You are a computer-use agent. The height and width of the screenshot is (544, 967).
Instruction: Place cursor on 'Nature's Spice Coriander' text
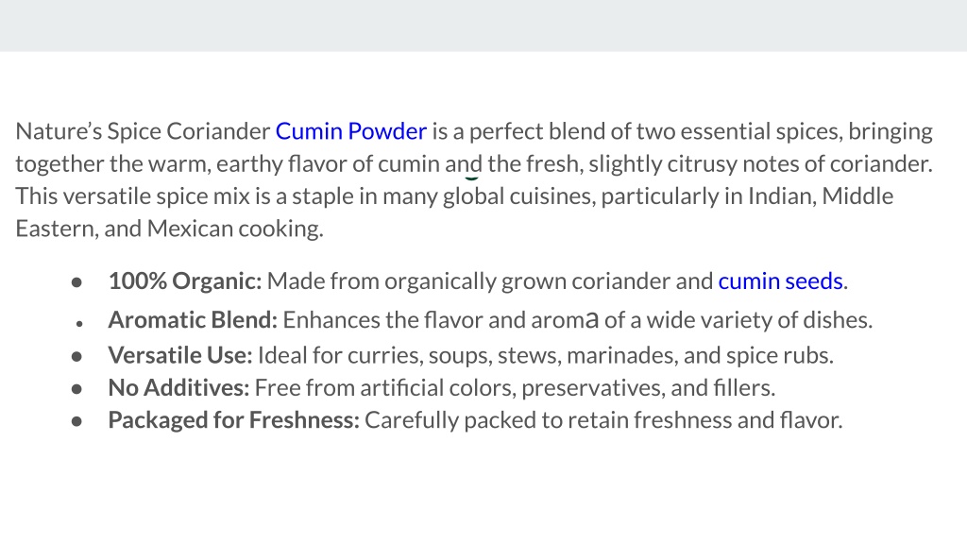143,131
